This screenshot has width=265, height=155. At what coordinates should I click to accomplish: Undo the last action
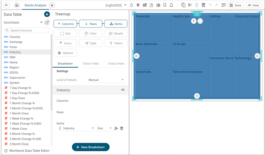click(x=210, y=5)
